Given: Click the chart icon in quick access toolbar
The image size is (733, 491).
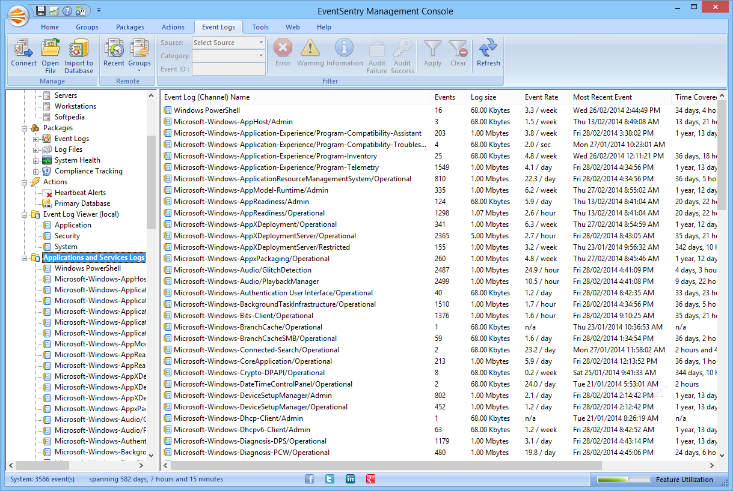Looking at the screenshot, I should (x=54, y=11).
